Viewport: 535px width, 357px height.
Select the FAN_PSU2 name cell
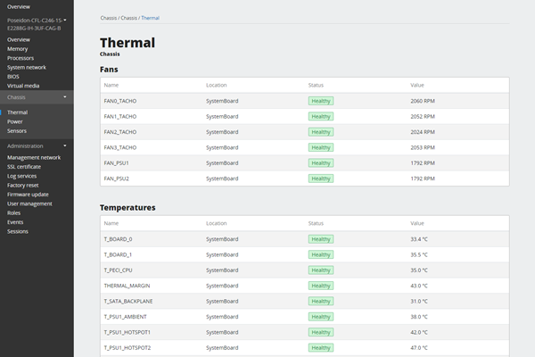116,178
